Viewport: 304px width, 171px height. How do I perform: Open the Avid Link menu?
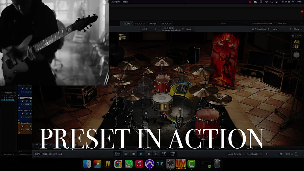pyautogui.click(x=116, y=2)
